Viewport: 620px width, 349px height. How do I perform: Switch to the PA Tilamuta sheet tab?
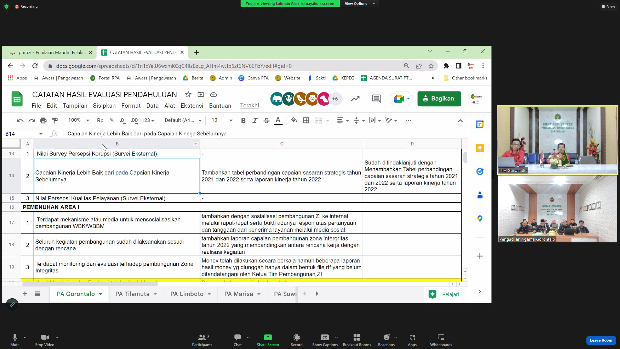pyautogui.click(x=132, y=294)
